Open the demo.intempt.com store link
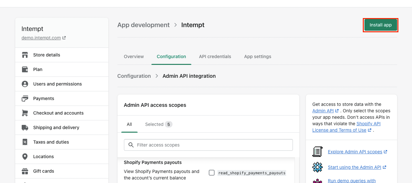Image resolution: width=412 pixels, height=183 pixels. pos(41,38)
